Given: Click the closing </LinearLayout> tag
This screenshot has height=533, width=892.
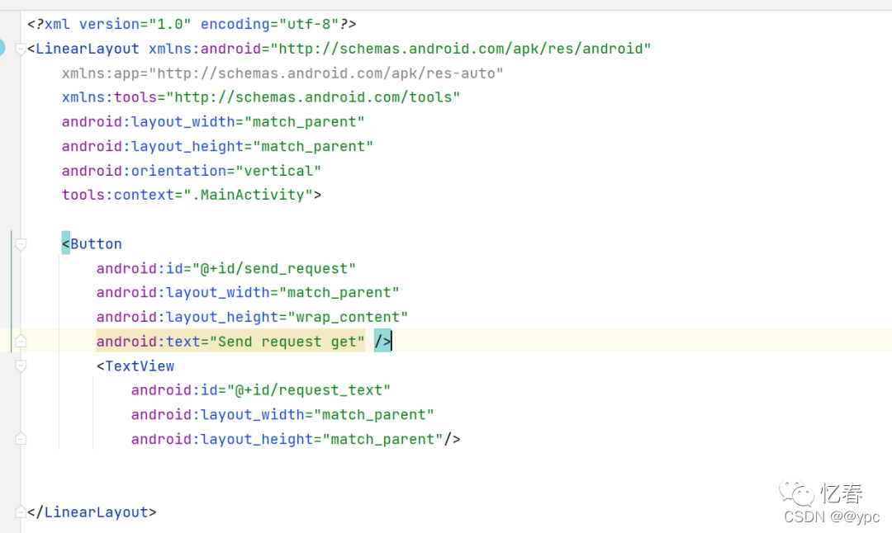Looking at the screenshot, I should (92, 512).
